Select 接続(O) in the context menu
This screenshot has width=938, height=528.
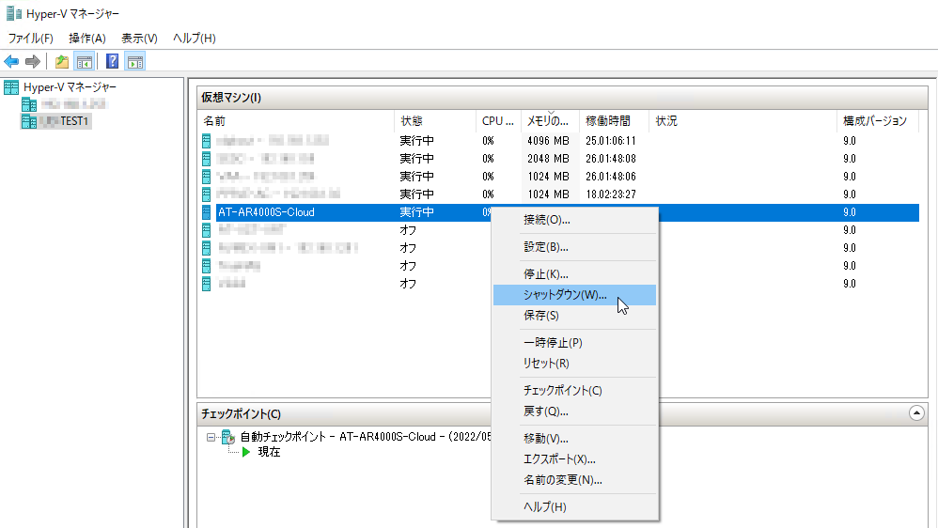(547, 220)
